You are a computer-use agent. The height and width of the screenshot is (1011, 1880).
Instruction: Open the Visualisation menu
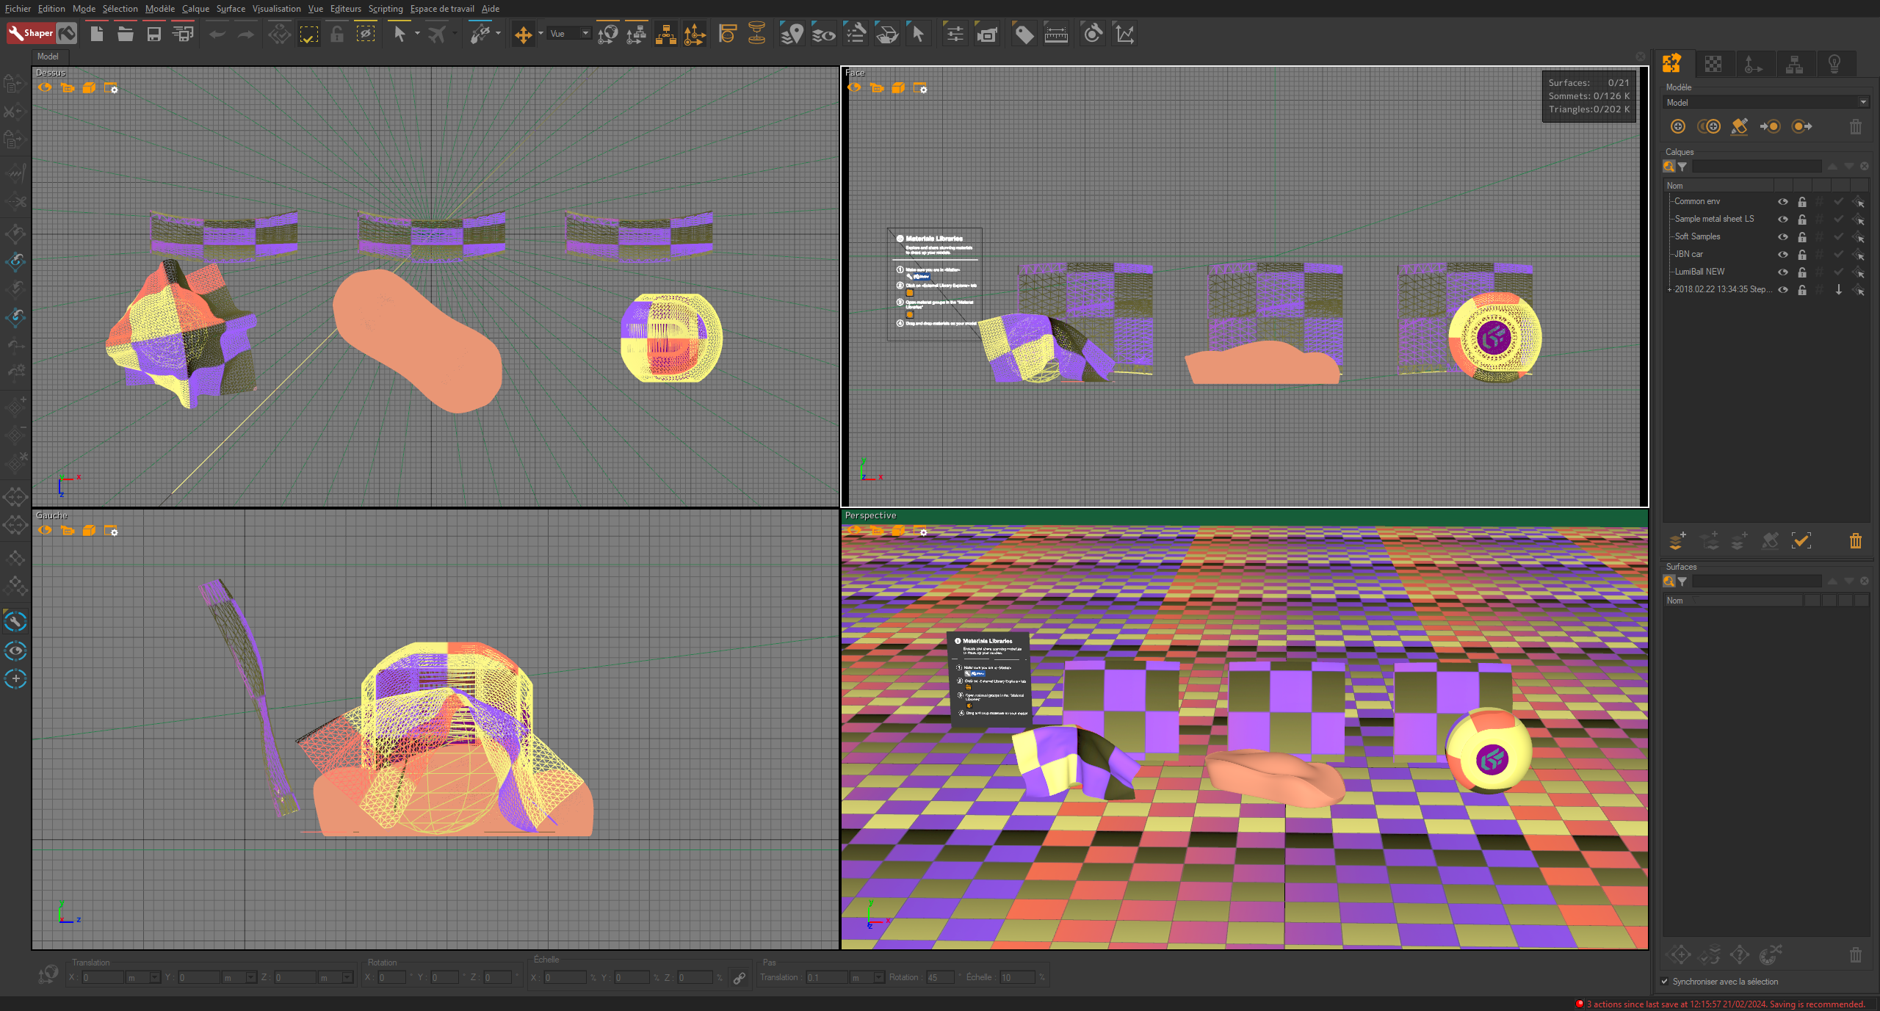(276, 9)
